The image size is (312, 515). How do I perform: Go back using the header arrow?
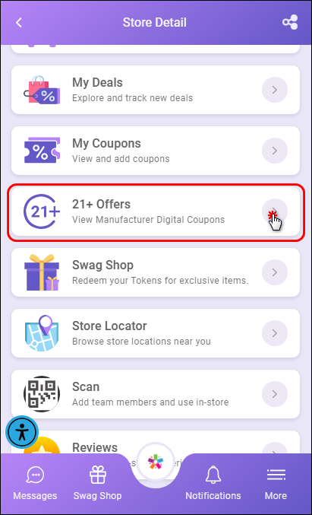point(19,23)
